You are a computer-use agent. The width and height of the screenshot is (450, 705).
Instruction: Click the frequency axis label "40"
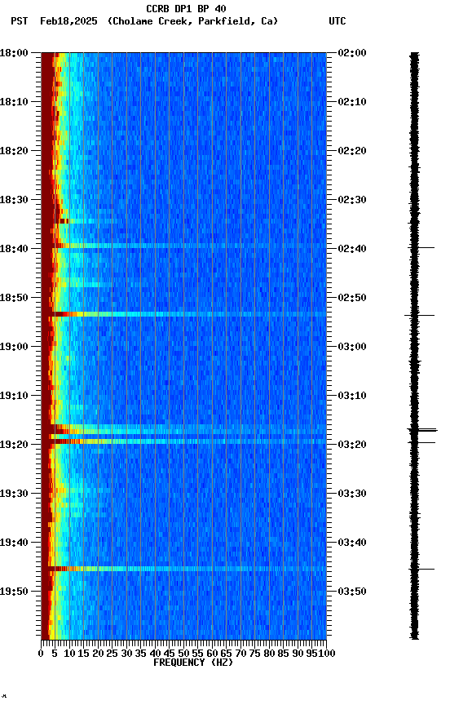click(155, 654)
